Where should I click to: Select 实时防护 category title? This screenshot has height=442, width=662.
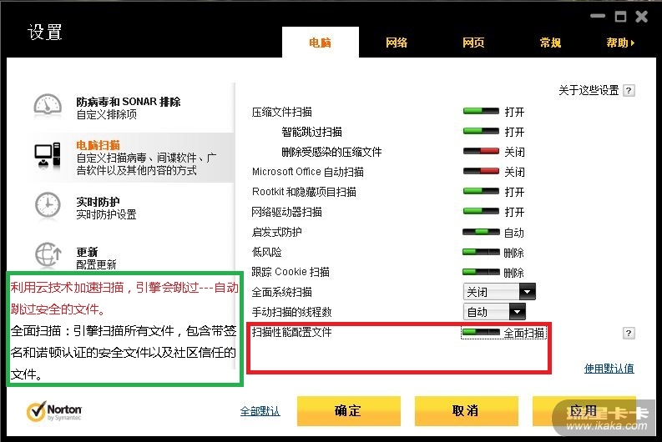click(98, 202)
